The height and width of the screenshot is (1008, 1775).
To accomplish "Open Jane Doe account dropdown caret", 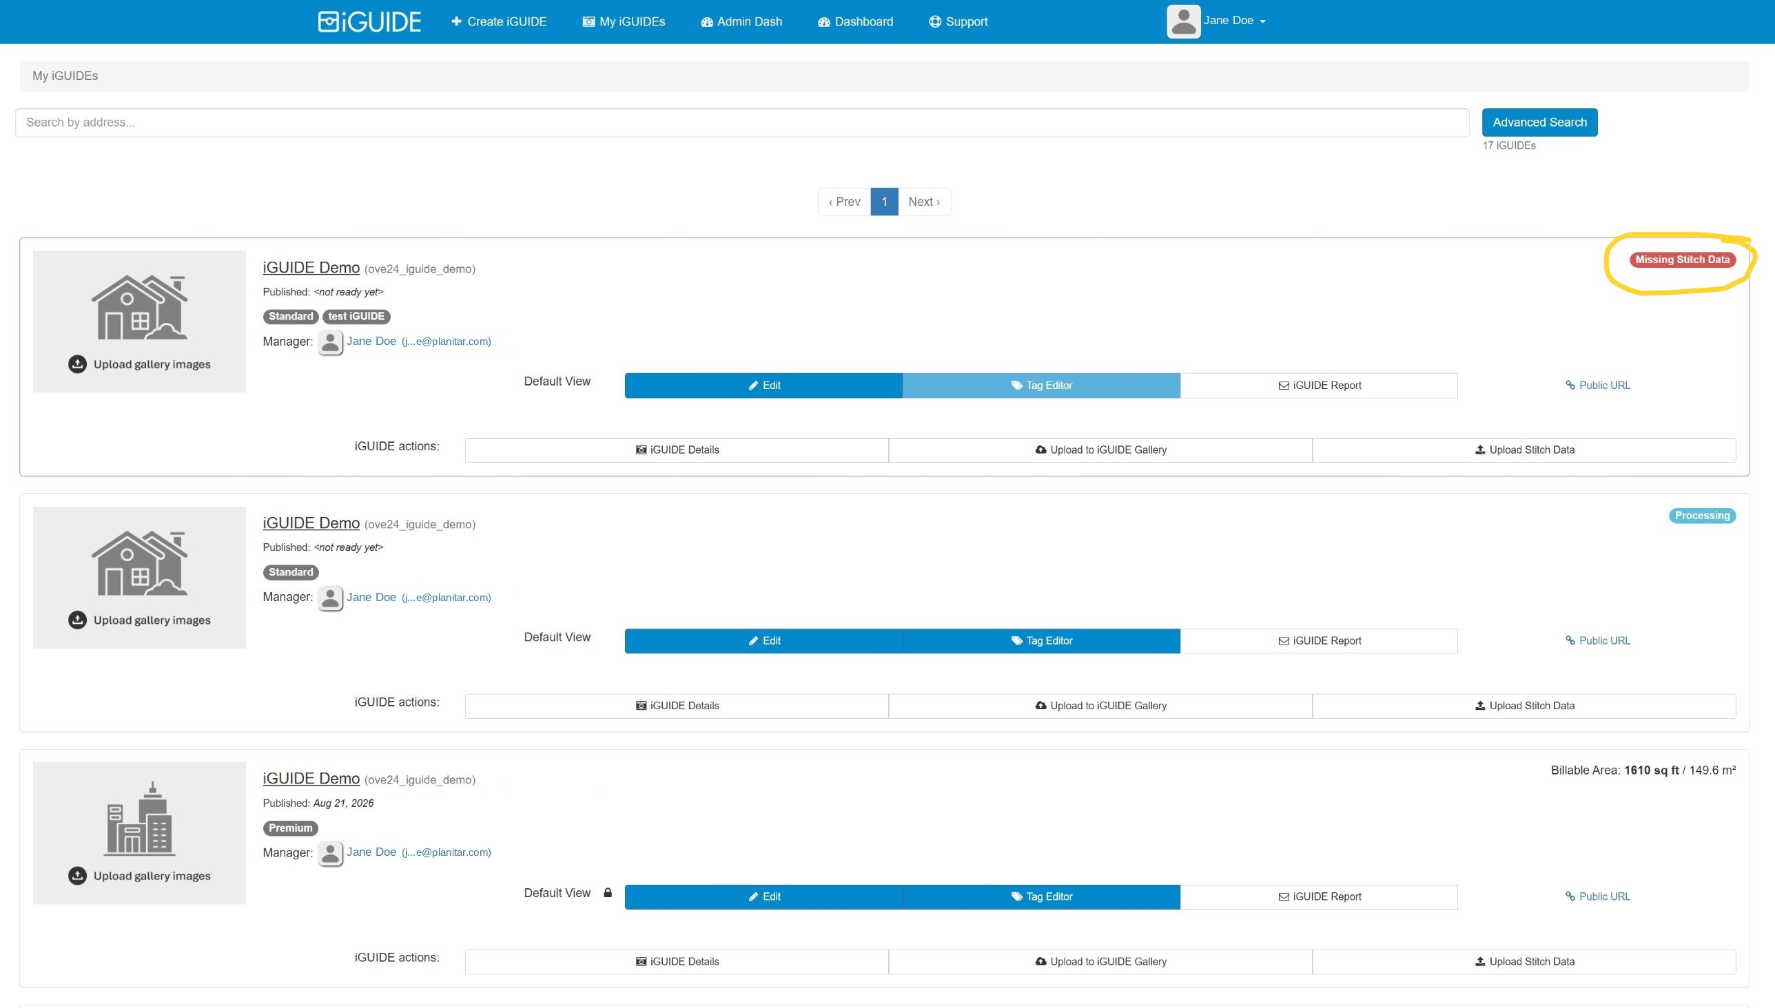I will 1262,21.
